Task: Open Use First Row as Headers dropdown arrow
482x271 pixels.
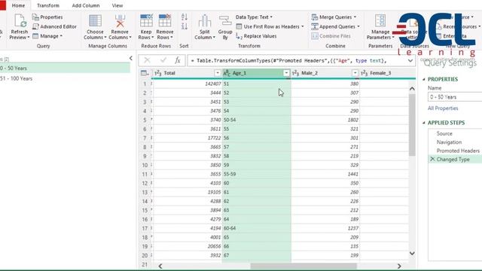Action: (x=303, y=27)
